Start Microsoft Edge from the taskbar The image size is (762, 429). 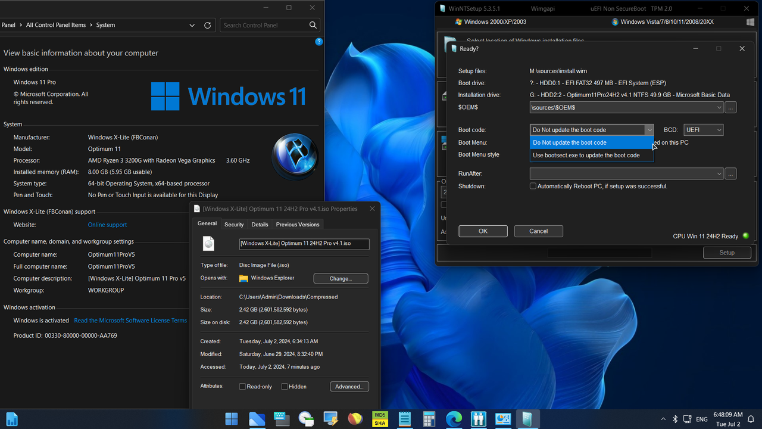point(454,419)
